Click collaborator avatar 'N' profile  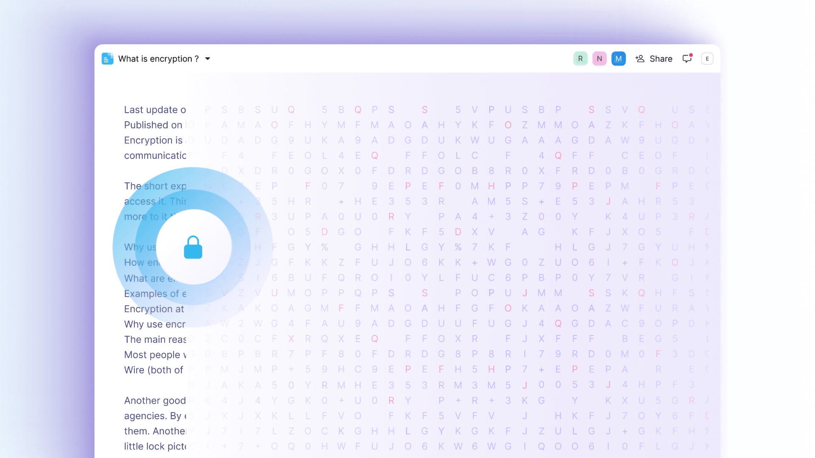pyautogui.click(x=599, y=59)
